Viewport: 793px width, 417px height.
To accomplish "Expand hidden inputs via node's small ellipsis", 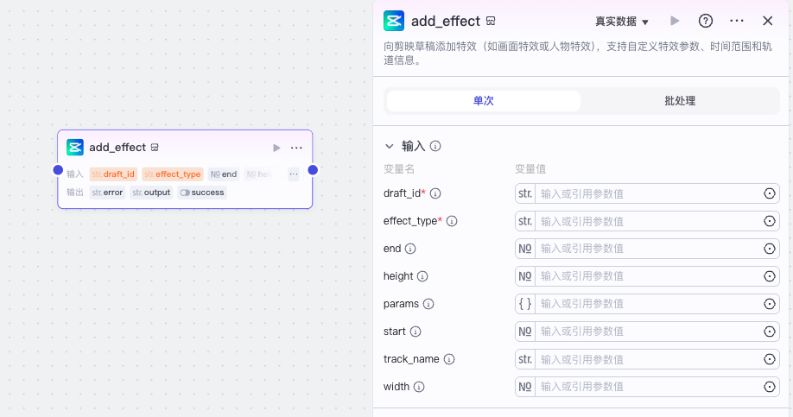I will pos(294,174).
